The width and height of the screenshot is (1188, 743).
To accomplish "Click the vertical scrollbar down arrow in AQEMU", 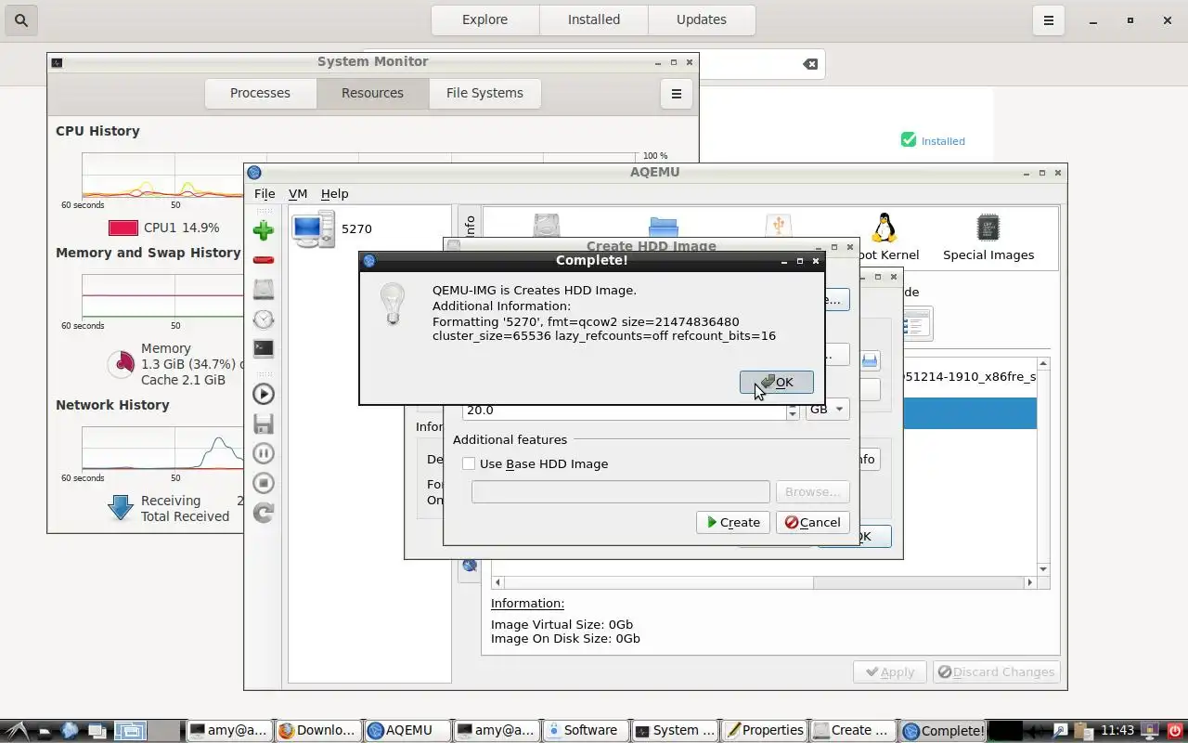I will (1043, 568).
